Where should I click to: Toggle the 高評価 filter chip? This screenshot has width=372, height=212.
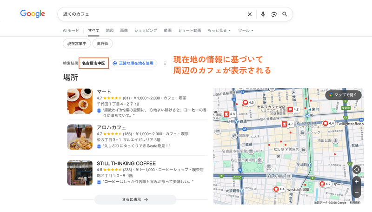(103, 44)
